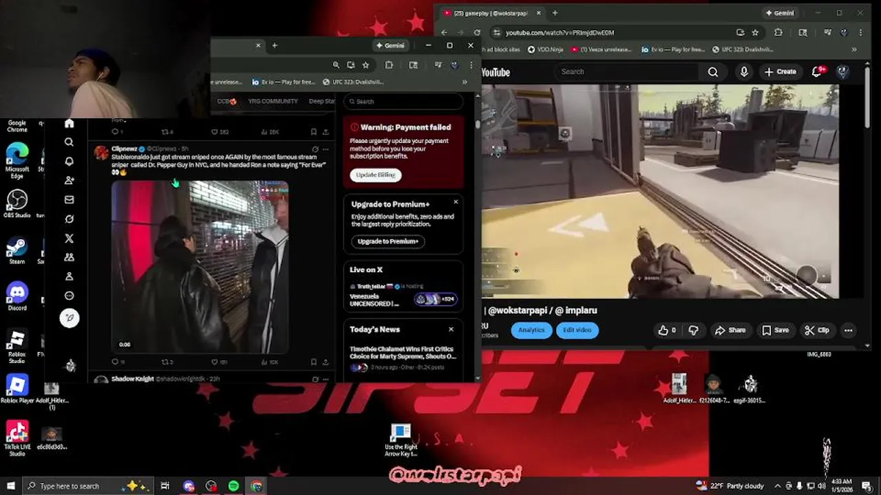Share the Clipnewz post
This screenshot has height=495, width=881.
pos(326,362)
